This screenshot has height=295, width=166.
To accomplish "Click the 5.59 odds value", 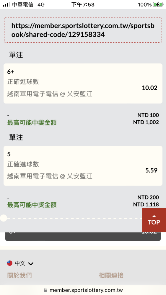I will [x=151, y=170].
